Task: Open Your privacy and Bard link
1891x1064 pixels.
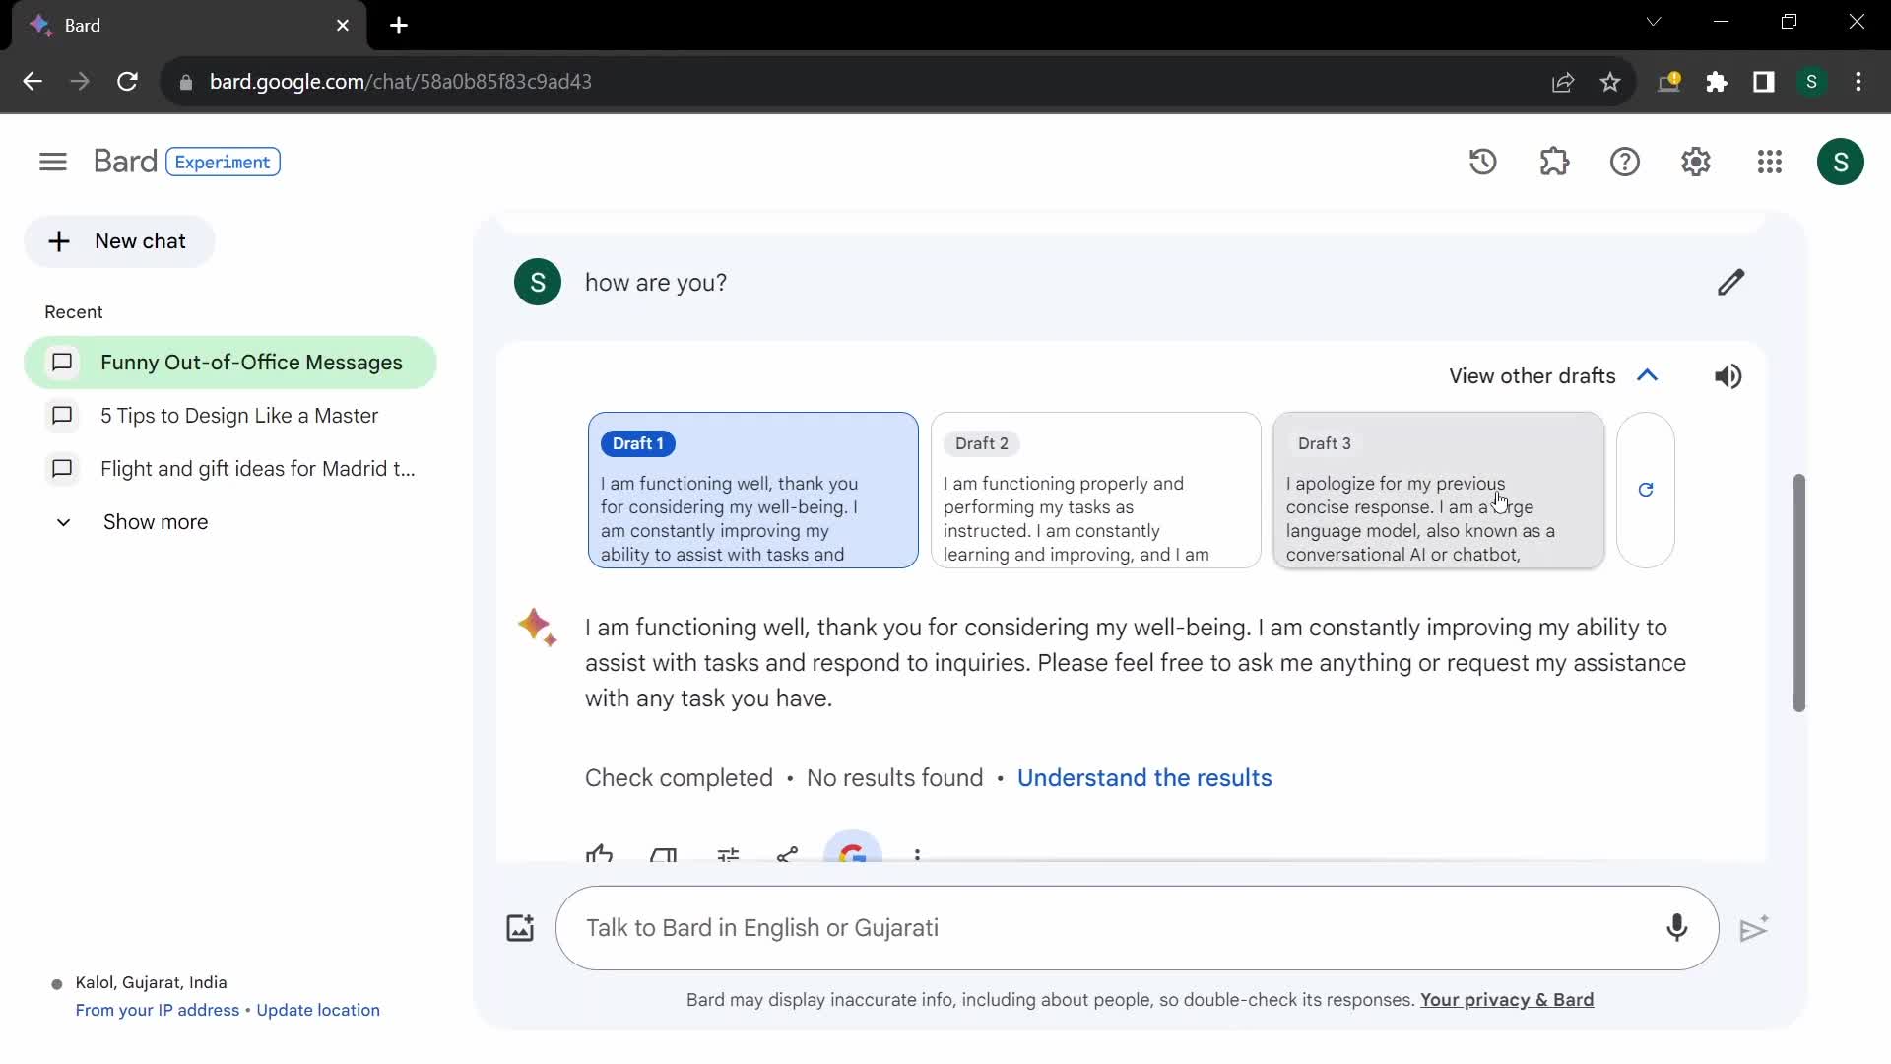Action: click(x=1507, y=999)
